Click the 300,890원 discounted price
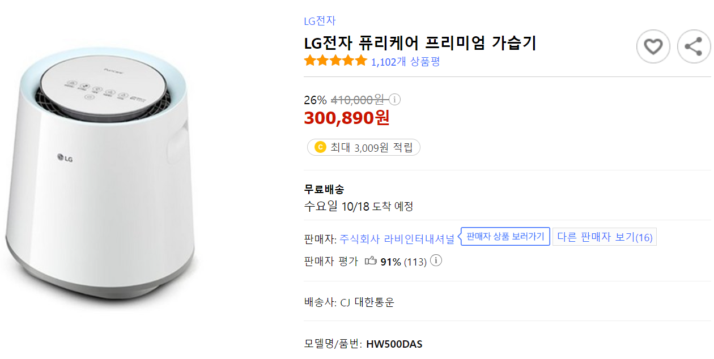 tap(347, 118)
